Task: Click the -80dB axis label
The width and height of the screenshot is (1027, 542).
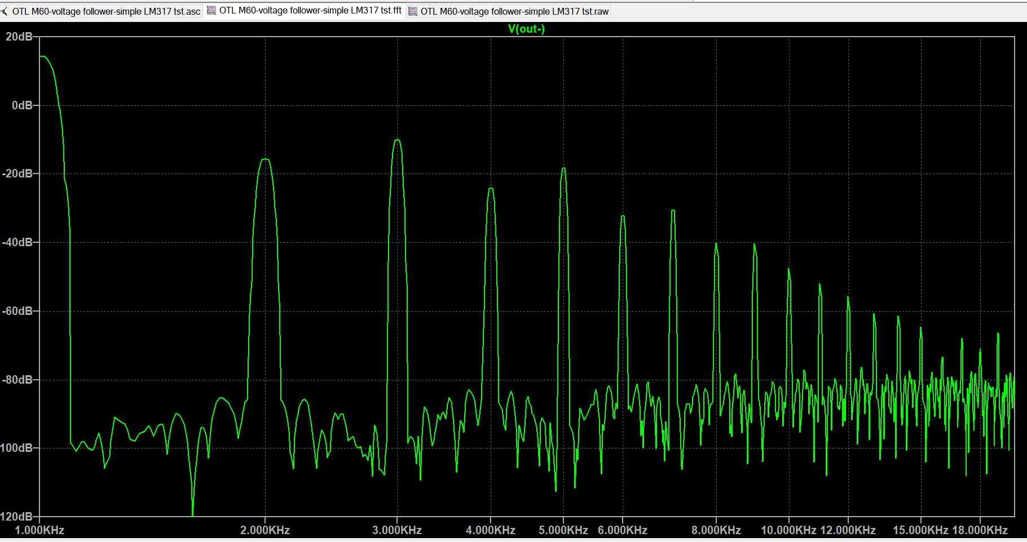Action: click(x=17, y=380)
